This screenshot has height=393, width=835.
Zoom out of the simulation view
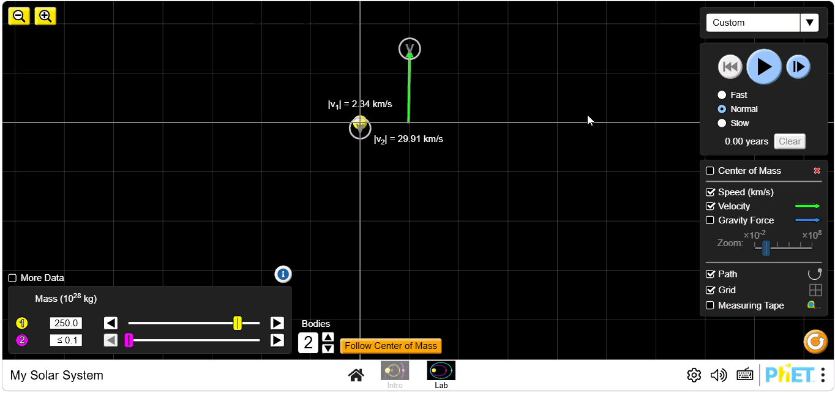click(18, 16)
